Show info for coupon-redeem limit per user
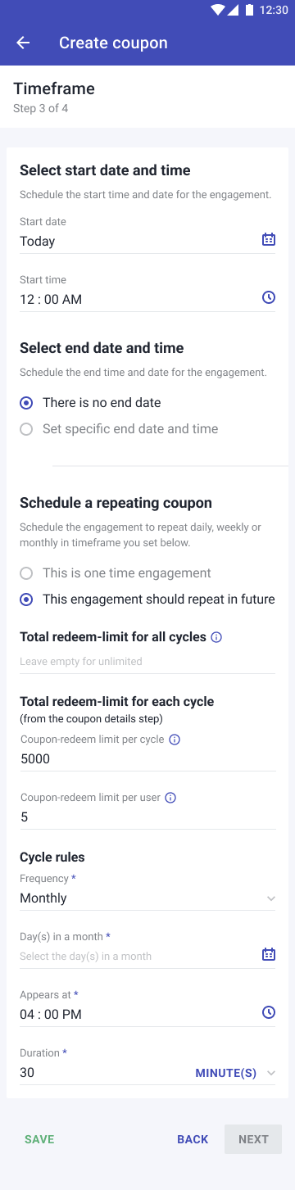 (x=170, y=798)
